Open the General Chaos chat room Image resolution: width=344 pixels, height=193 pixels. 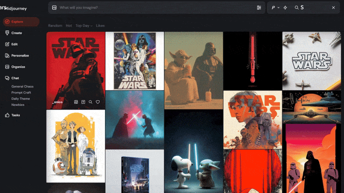(x=22, y=87)
